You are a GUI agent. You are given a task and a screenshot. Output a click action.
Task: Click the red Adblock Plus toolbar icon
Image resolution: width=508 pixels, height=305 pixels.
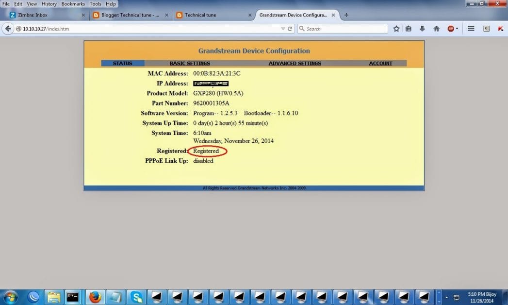click(x=450, y=29)
